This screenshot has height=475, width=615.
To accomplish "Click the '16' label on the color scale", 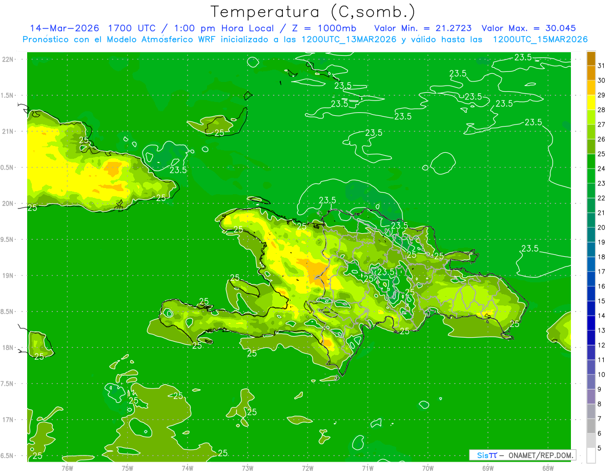I will [x=601, y=286].
